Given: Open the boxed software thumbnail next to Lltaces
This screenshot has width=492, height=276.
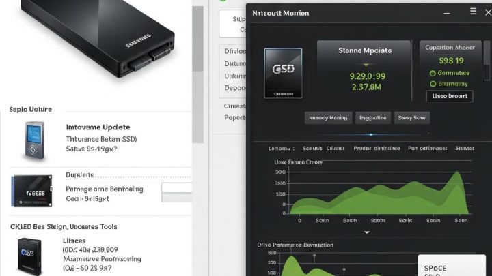Looking at the screenshot, I should [x=29, y=256].
